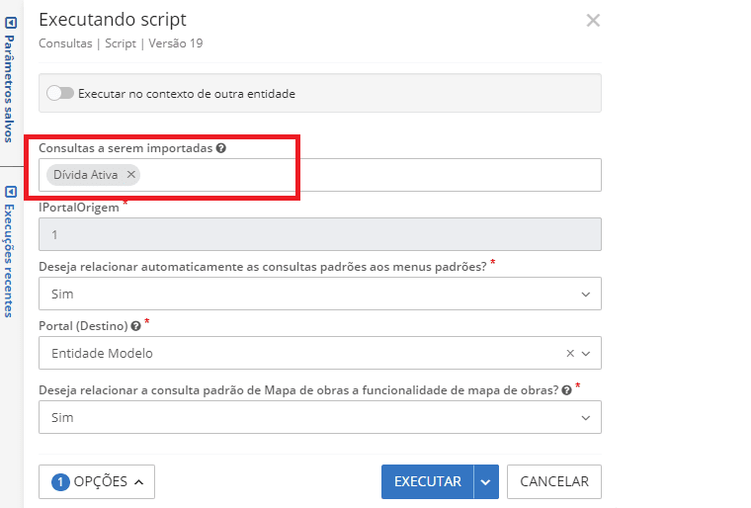Screen dimensions: 751x508
Task: Open the consultas padrões aos menus dropdown
Action: [x=320, y=294]
